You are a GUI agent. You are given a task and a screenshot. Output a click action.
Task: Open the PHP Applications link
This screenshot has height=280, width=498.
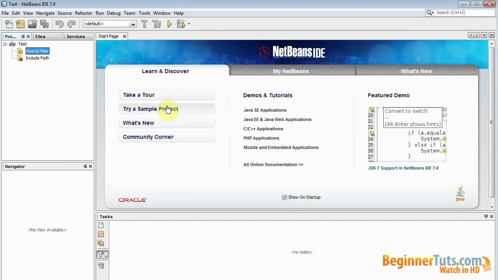(x=261, y=138)
